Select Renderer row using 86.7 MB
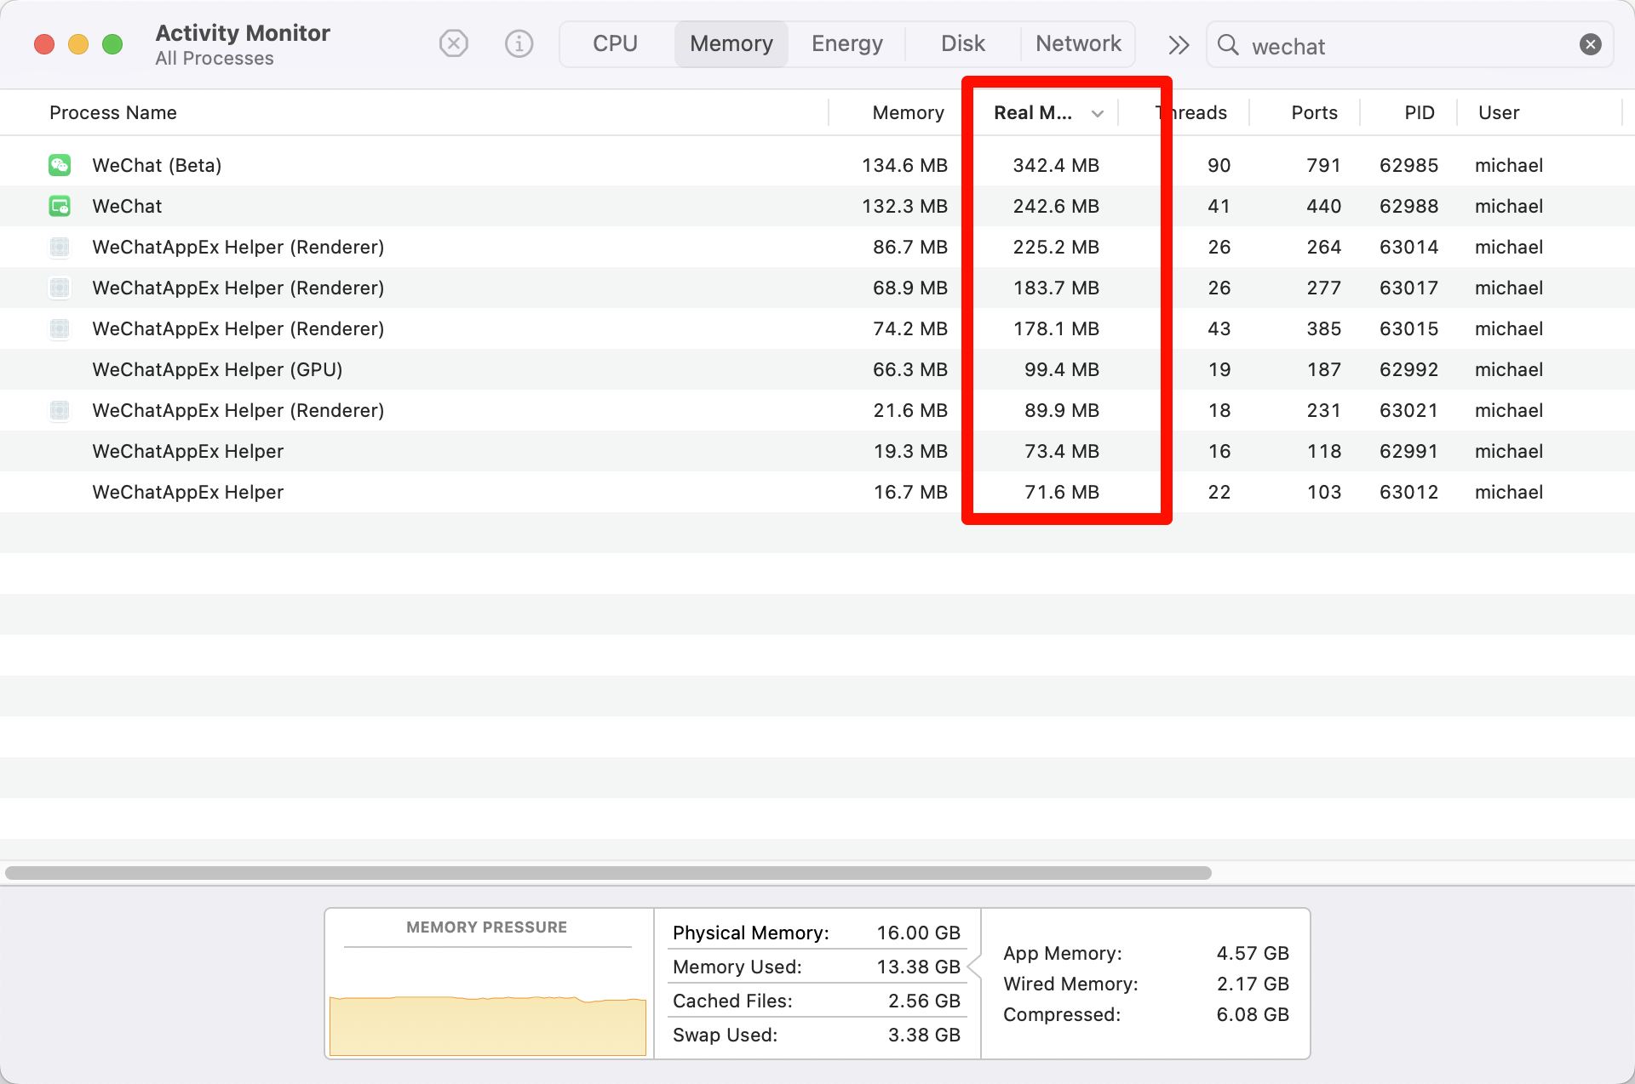This screenshot has width=1635, height=1084. (x=817, y=247)
